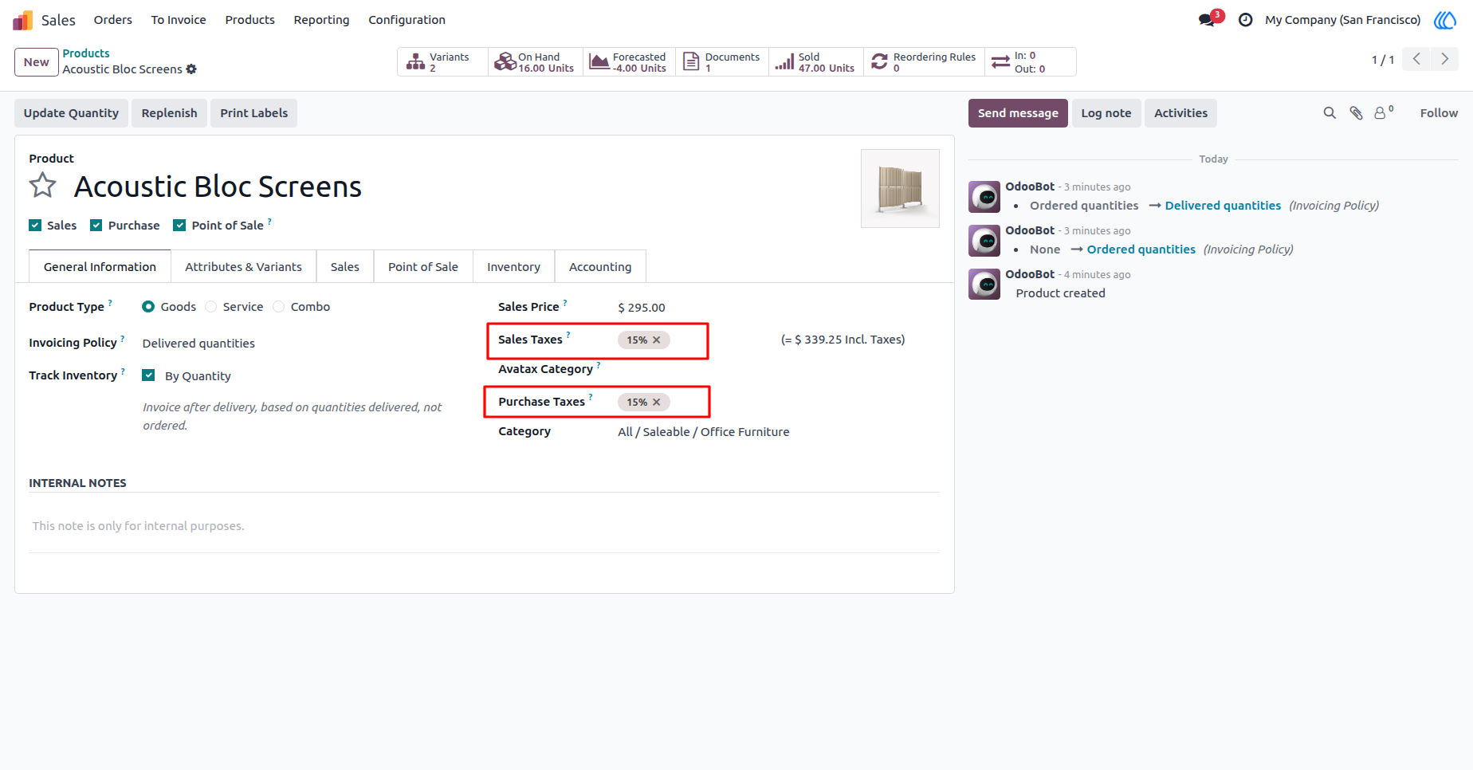This screenshot has height=770, width=1473.
Task: Remove the 15% Sales Taxes tag
Action: 657,340
